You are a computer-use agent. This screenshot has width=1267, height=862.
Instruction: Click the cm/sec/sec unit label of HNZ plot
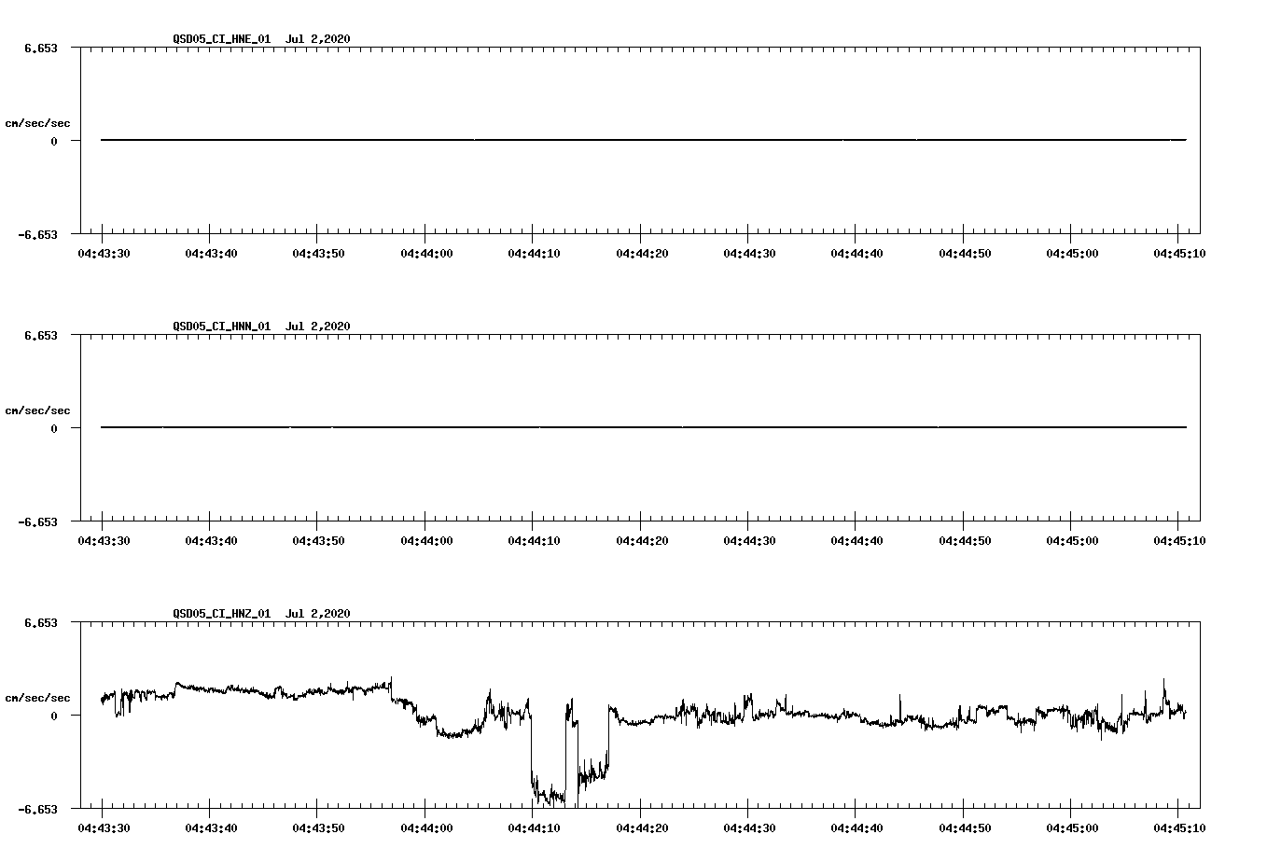pyautogui.click(x=37, y=698)
